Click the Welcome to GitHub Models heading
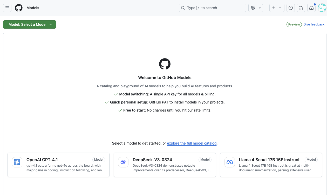Image resolution: width=327 pixels, height=195 pixels. (165, 77)
